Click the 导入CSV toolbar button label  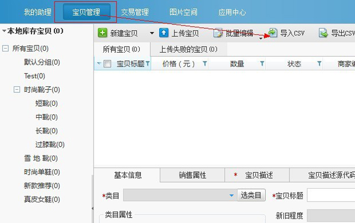click(x=292, y=33)
